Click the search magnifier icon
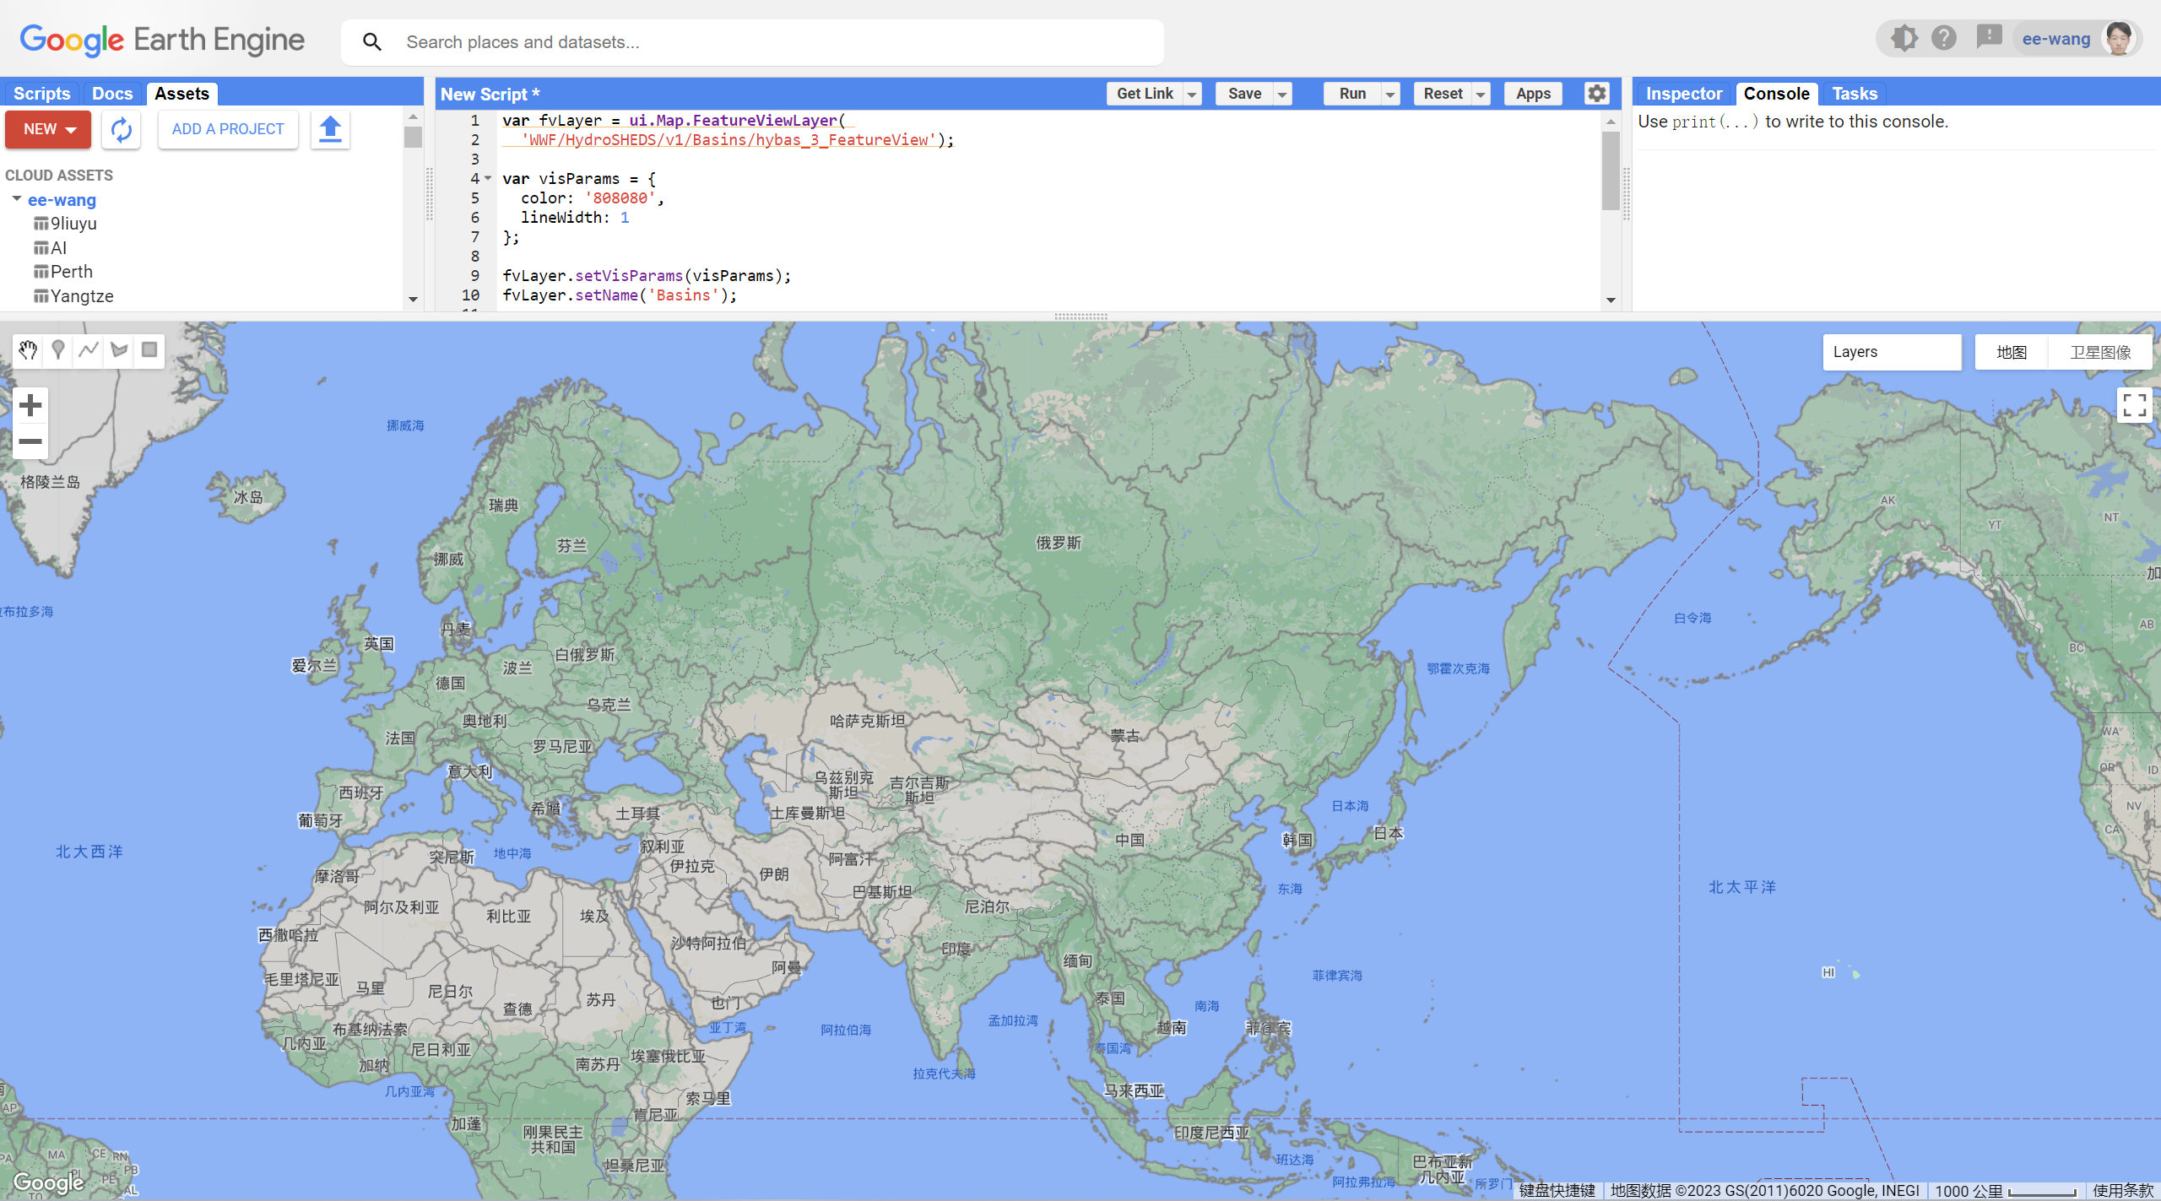 pos(372,42)
